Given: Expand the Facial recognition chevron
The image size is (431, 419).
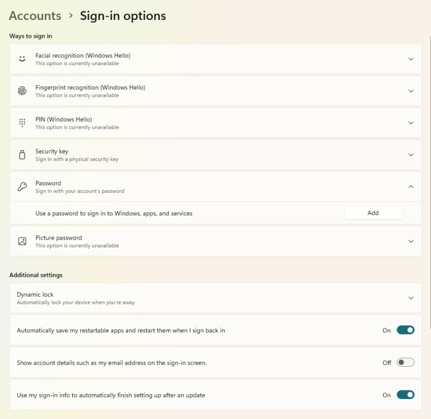Looking at the screenshot, I should pyautogui.click(x=411, y=59).
